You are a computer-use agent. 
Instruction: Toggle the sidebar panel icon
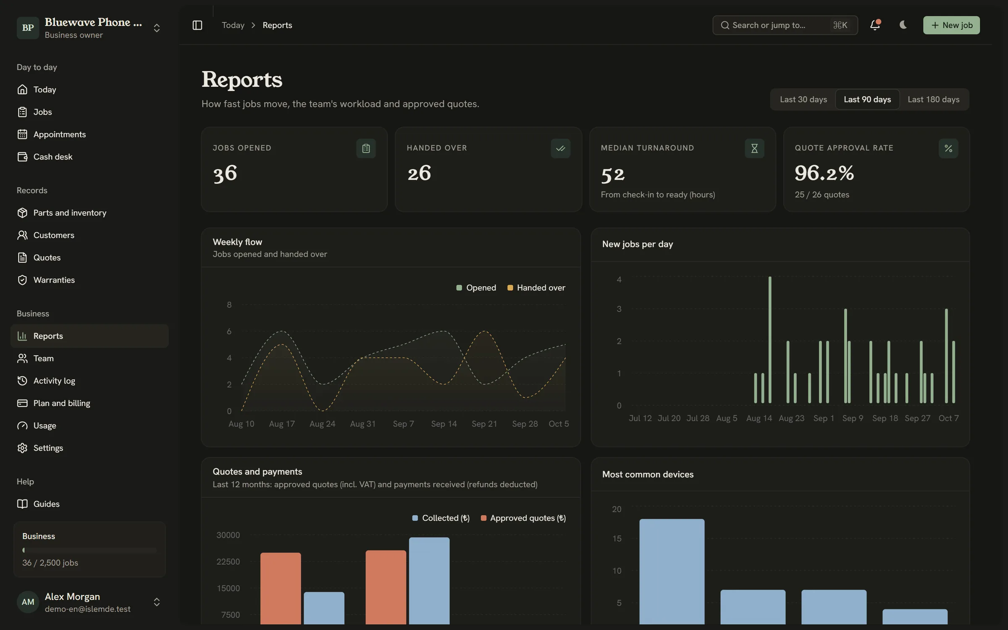coord(197,25)
